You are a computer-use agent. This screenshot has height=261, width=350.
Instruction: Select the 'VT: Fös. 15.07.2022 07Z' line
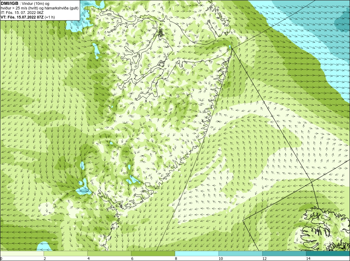(28, 17)
